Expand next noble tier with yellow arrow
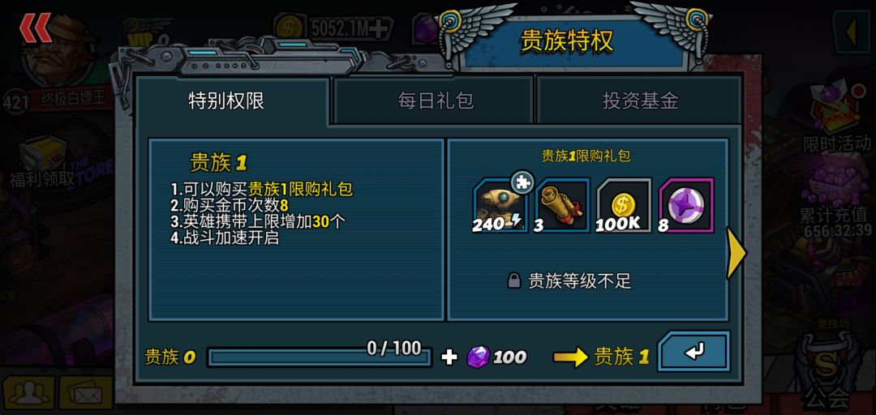876x415 pixels. coord(736,252)
